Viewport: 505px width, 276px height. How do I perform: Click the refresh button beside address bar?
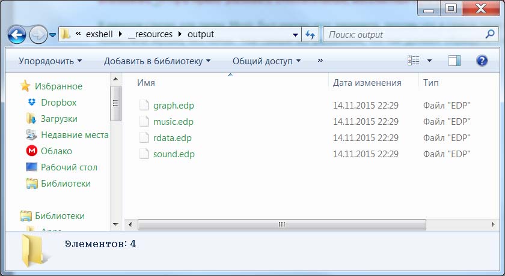[310, 35]
